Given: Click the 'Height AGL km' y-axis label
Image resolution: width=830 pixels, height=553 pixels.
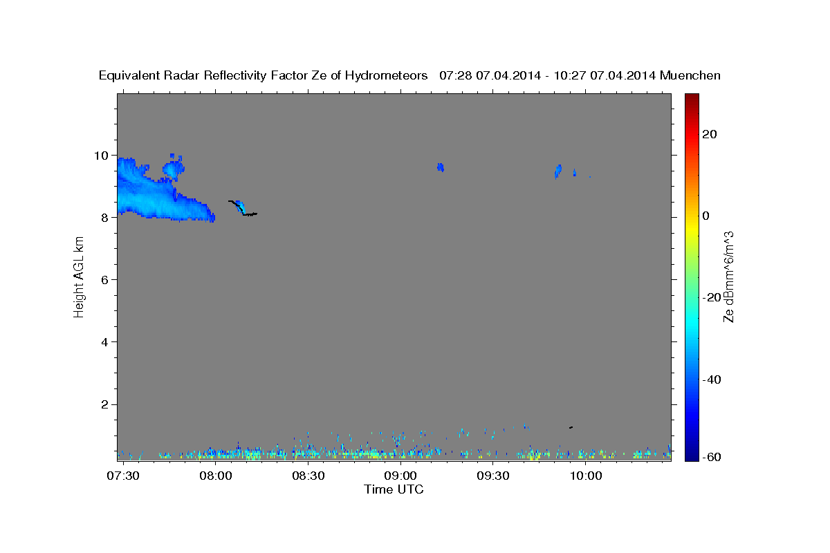Looking at the screenshot, I should point(80,276).
